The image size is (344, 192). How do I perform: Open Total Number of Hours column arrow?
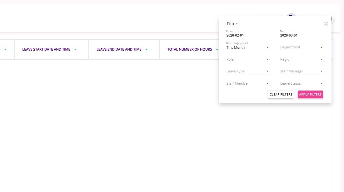217,50
